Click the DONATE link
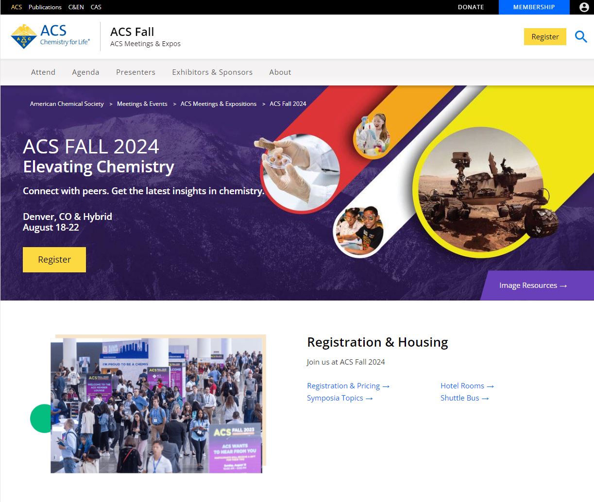Screen dimensions: 594x502 471,7
